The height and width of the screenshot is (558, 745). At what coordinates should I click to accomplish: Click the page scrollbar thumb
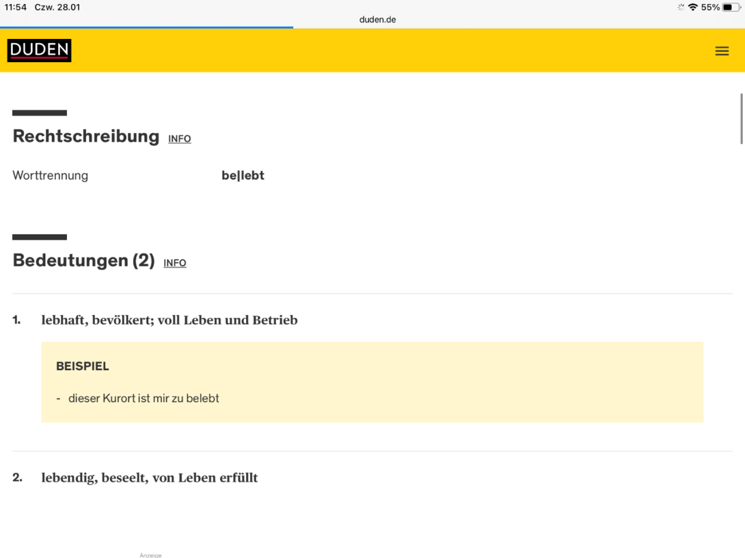pyautogui.click(x=741, y=119)
